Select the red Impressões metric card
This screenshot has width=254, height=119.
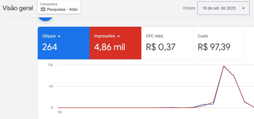point(115,43)
